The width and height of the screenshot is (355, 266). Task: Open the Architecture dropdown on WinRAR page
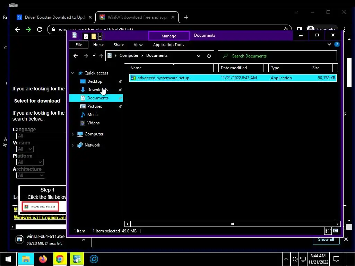point(31,175)
